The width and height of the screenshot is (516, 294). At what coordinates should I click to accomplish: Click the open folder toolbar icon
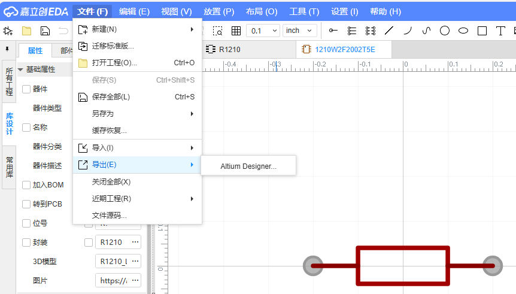pos(26,31)
